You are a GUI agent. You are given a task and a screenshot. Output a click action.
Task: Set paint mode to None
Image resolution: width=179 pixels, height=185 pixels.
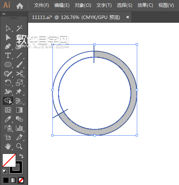(x=21, y=180)
